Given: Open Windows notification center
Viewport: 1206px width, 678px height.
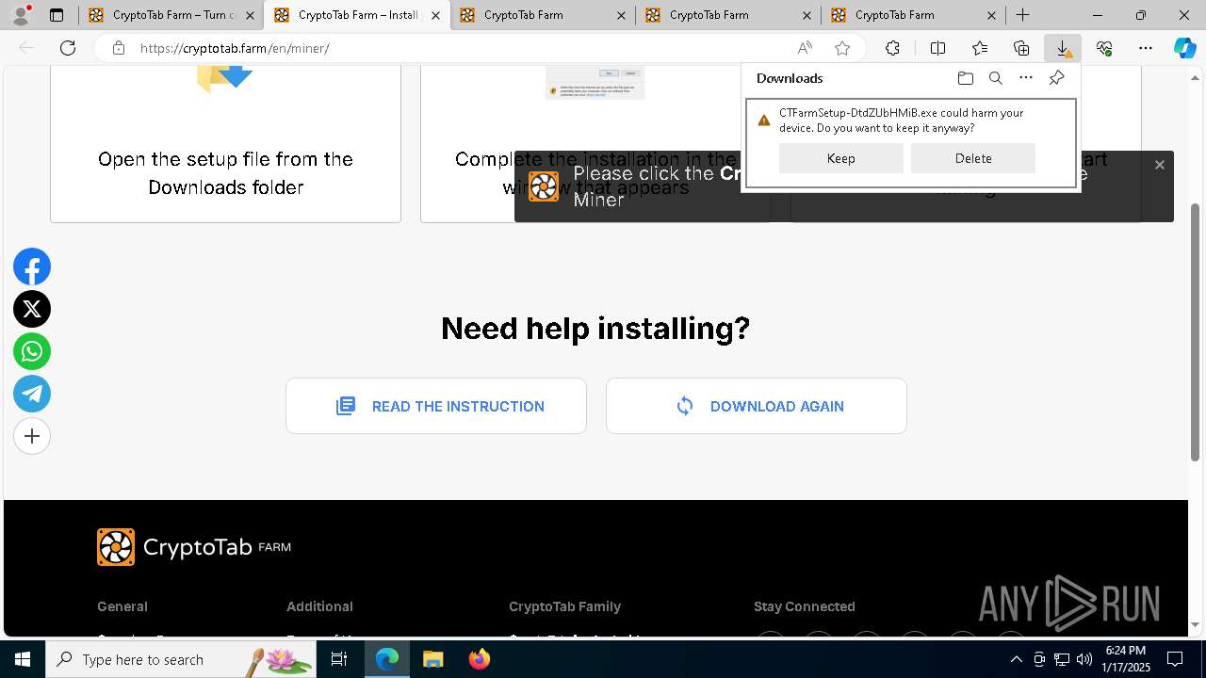Looking at the screenshot, I should 1175,659.
